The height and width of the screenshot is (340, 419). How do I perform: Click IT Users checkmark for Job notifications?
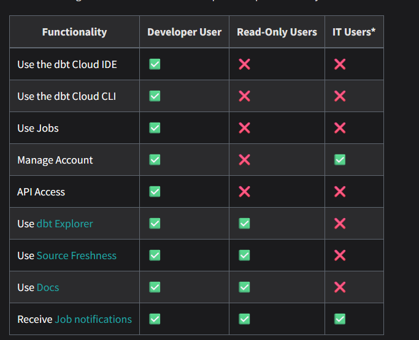340,319
